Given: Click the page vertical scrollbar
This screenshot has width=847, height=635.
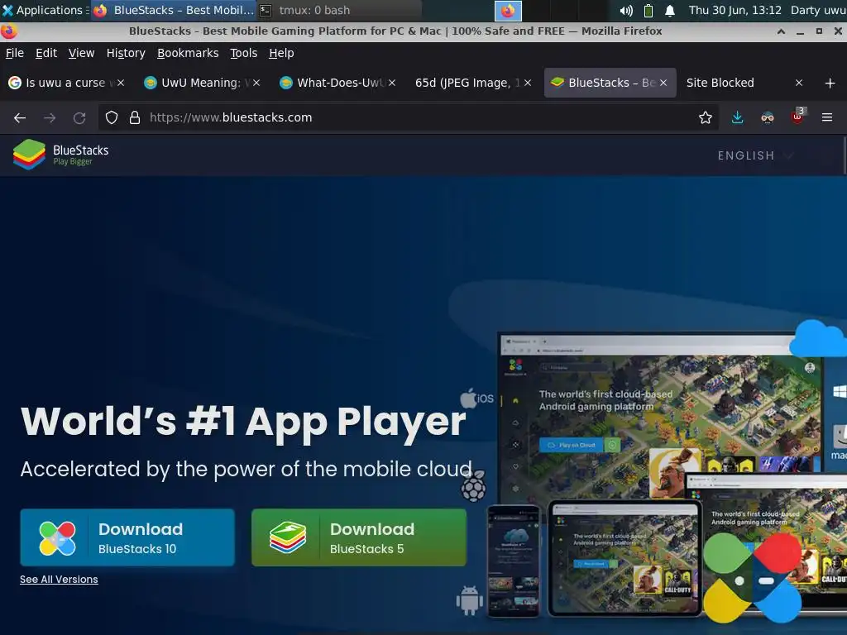Looking at the screenshot, I should coord(845,155).
